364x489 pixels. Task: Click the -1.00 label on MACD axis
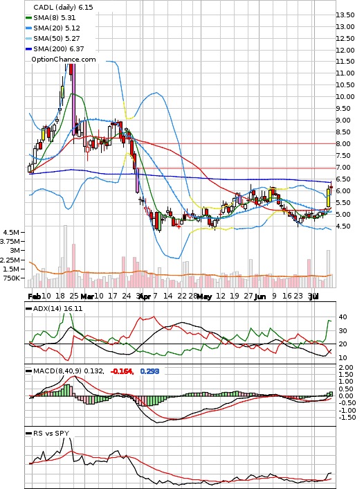point(347,411)
